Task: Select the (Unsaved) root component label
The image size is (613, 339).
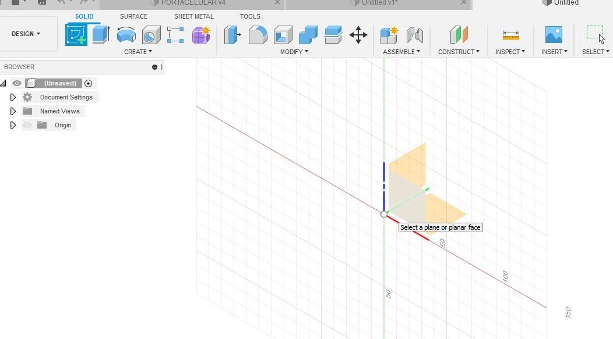Action: (60, 83)
